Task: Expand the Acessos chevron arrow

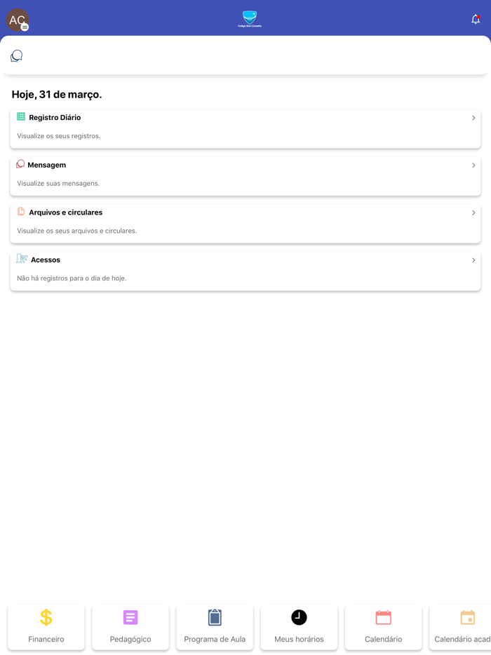Action: 473,260
